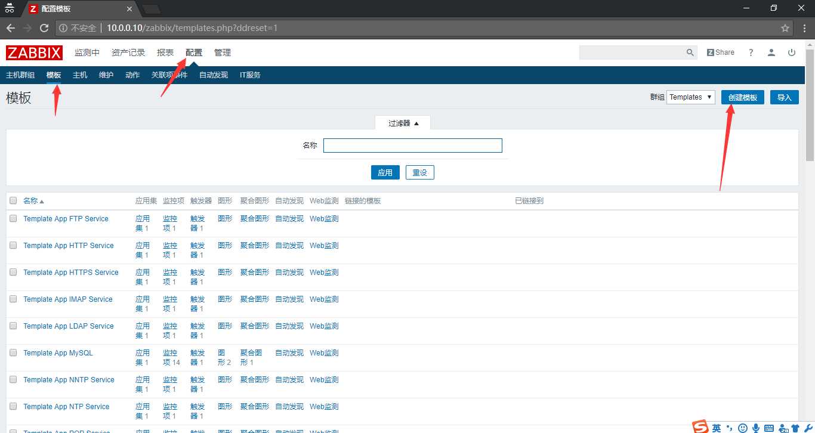Bookmark the page with star icon
Viewport: 815px width, 433px height.
click(x=785, y=28)
